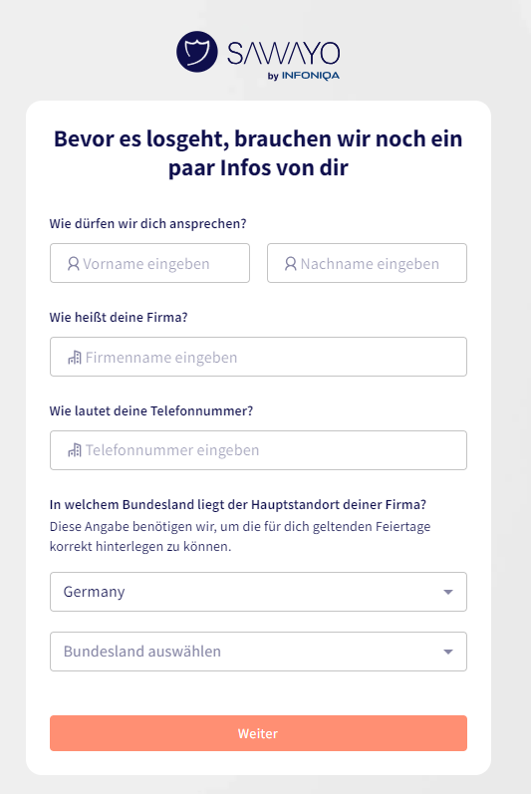This screenshot has width=531, height=794.
Task: Click the building icon in Telefonnummer field
Action: click(75, 449)
